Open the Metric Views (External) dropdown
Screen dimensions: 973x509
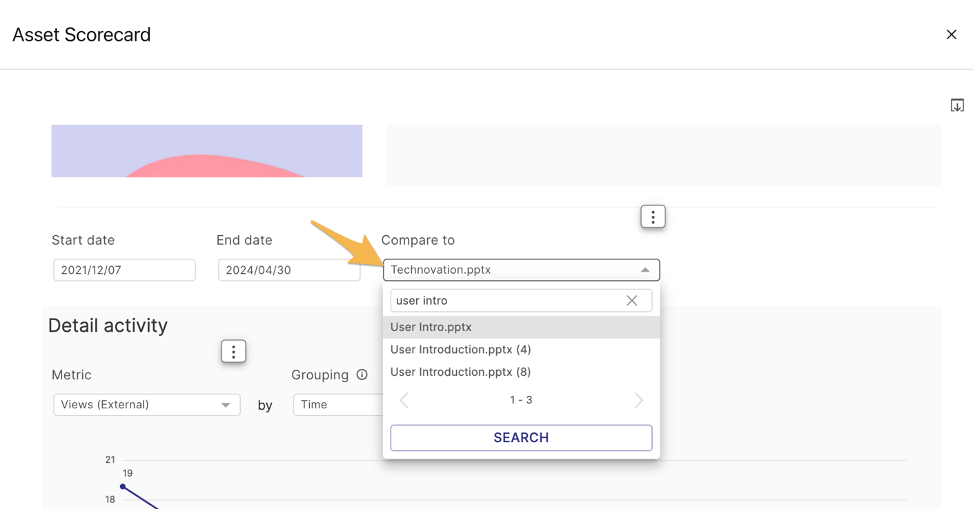(146, 405)
